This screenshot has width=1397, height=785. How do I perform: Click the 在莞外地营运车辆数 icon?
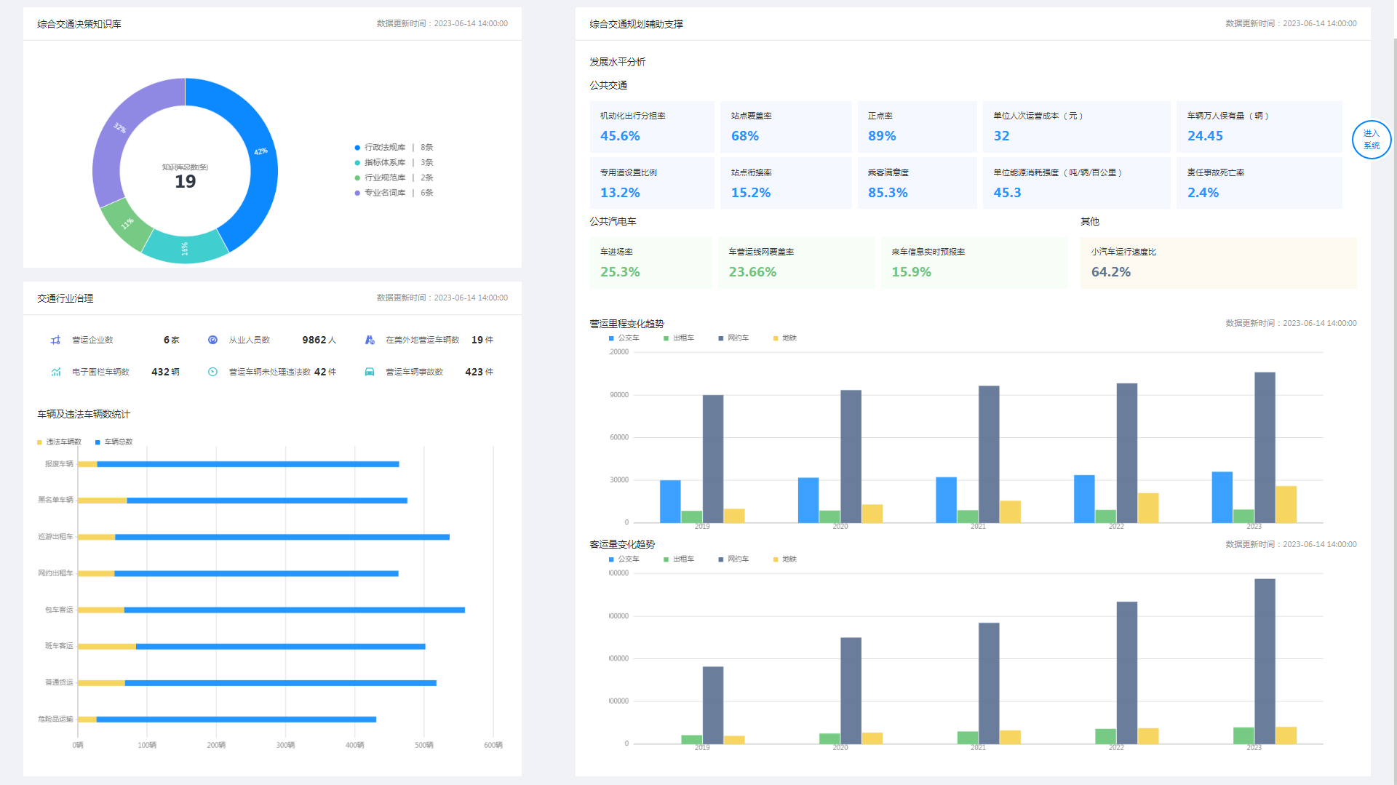pos(370,340)
